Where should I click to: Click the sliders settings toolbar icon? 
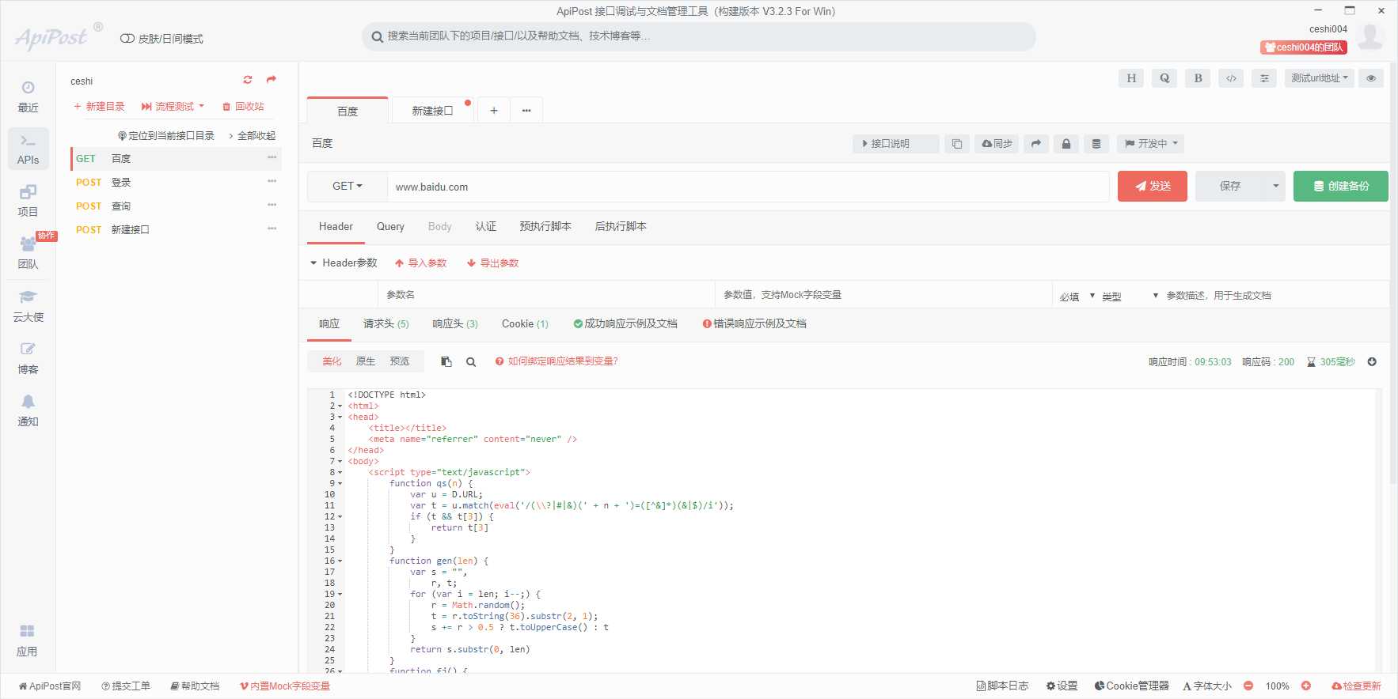pyautogui.click(x=1264, y=78)
